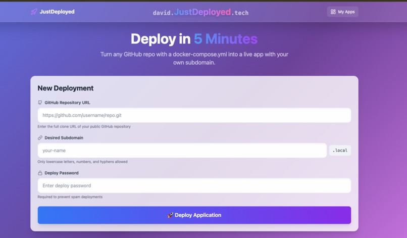Click the 'GitHub Repository URL' label

point(67,103)
